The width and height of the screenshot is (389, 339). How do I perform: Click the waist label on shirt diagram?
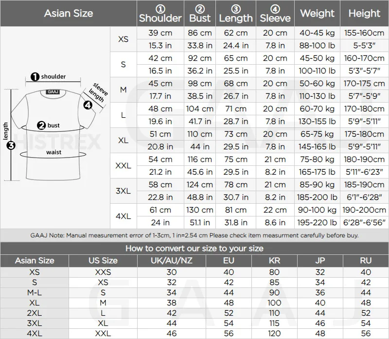pyautogui.click(x=53, y=152)
